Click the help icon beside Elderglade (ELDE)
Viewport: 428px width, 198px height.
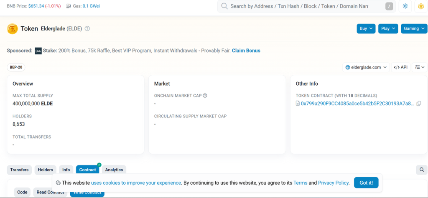87,29
